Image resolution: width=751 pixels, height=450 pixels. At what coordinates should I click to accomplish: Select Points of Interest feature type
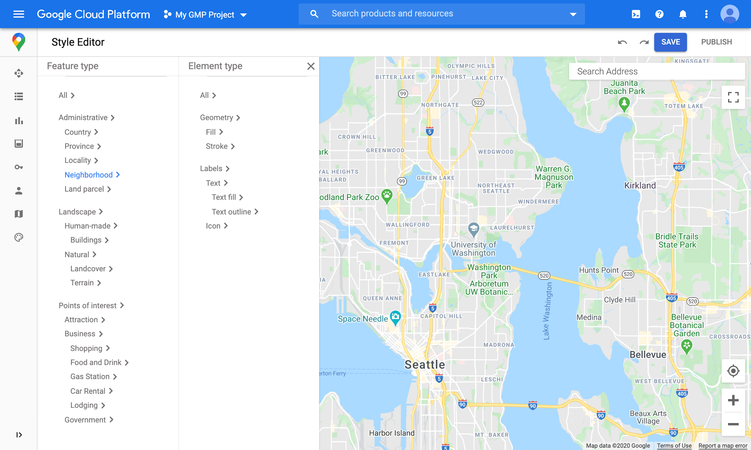[87, 305]
